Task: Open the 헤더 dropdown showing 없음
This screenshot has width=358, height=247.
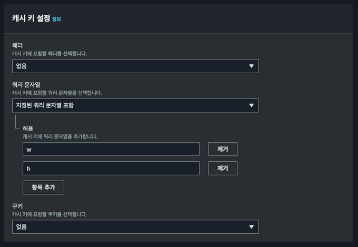Action: pyautogui.click(x=135, y=66)
